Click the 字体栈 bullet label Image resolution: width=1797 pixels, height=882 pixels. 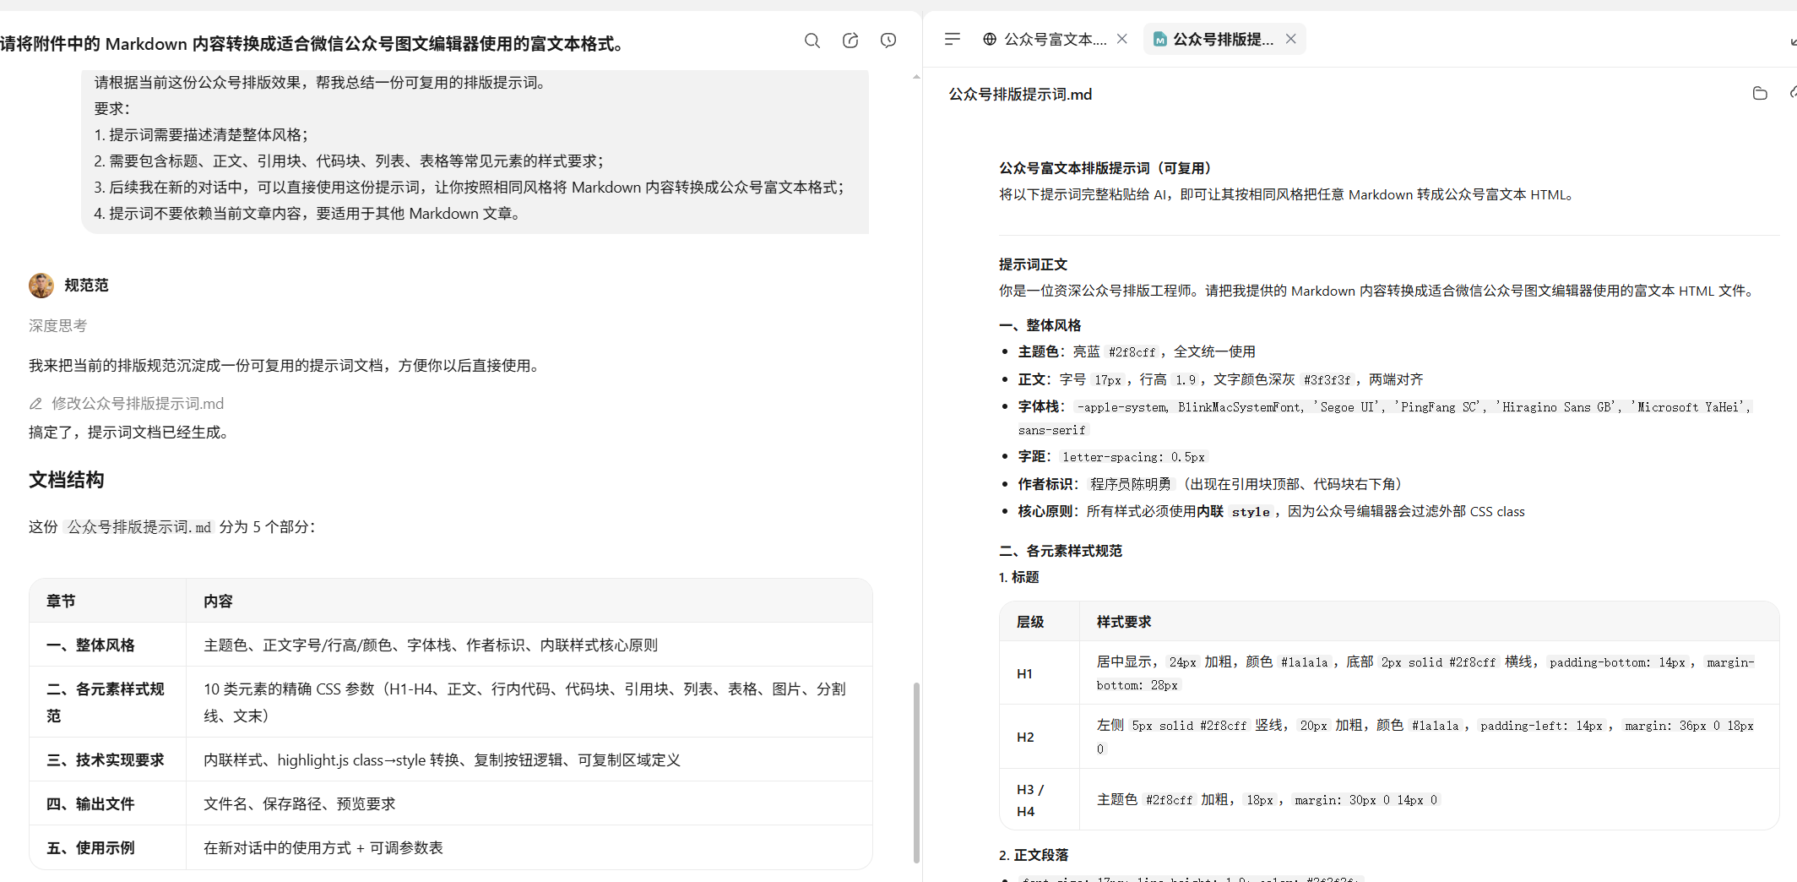point(1039,406)
